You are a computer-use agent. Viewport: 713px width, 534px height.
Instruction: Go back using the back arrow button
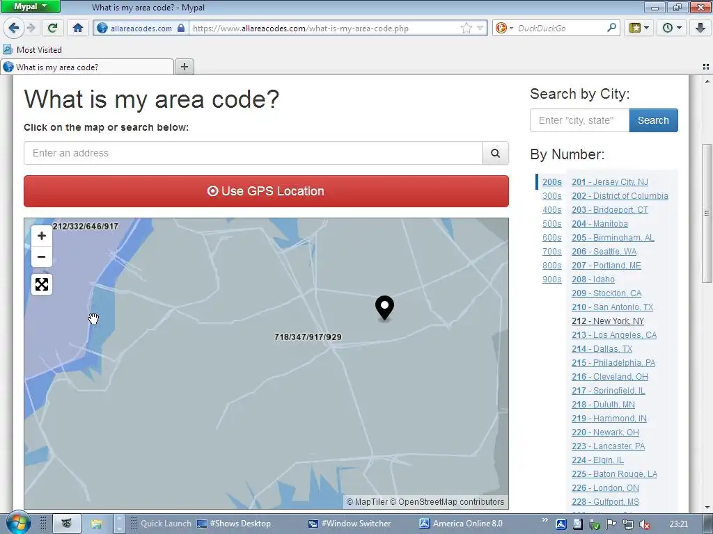14,28
